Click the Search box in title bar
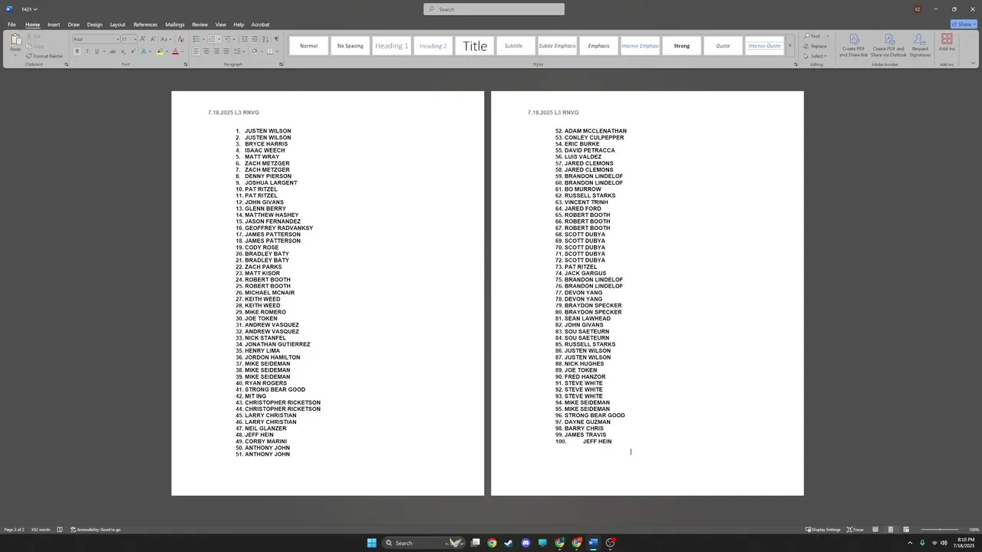 (493, 9)
